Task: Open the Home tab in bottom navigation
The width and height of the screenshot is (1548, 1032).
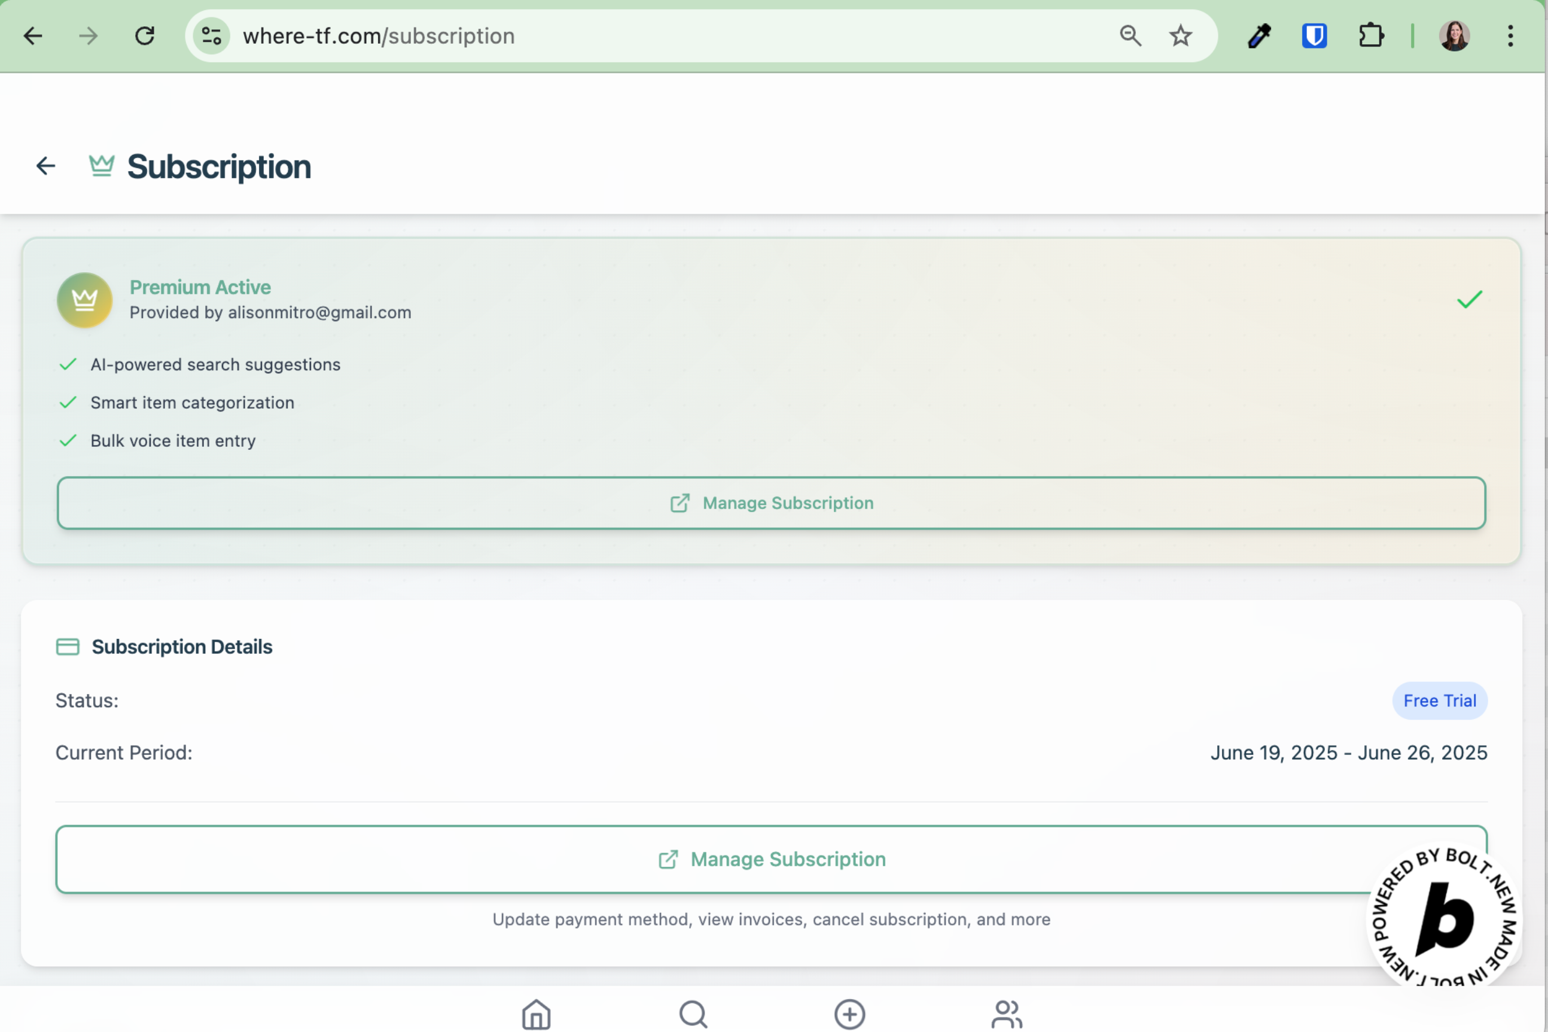Action: (536, 1013)
